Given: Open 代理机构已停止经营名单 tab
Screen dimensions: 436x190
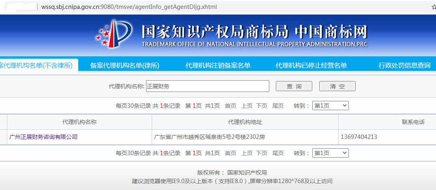Looking at the screenshot, I should coord(311,66).
